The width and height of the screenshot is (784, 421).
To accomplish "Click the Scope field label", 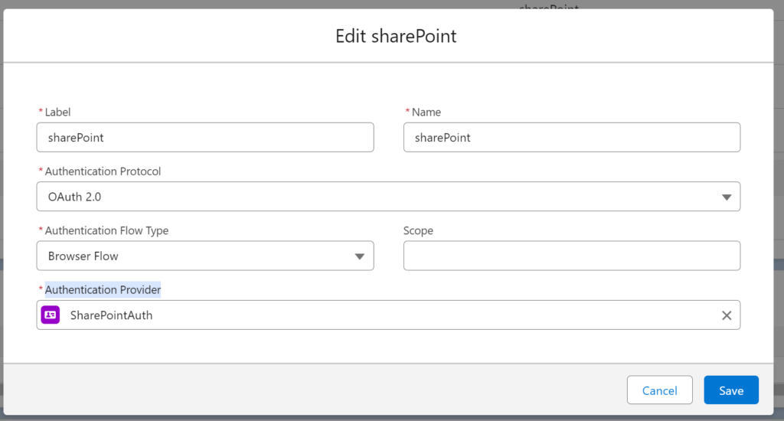I will click(x=418, y=230).
